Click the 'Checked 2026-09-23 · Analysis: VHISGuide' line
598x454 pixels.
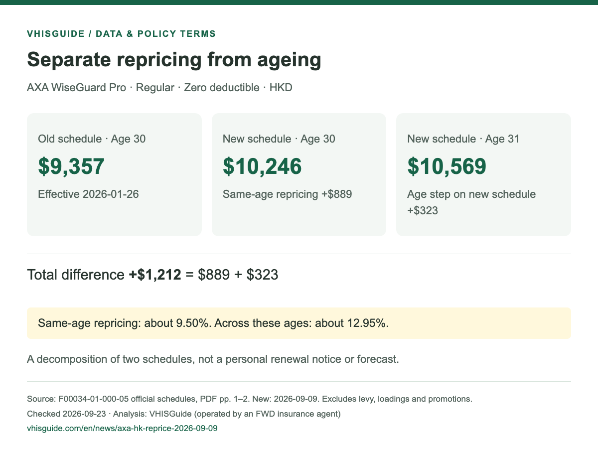184,414
